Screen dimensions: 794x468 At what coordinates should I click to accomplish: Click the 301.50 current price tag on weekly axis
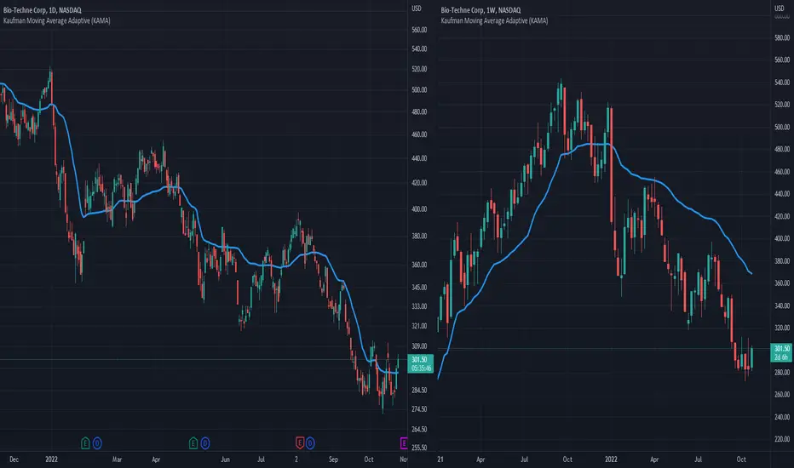pos(782,349)
